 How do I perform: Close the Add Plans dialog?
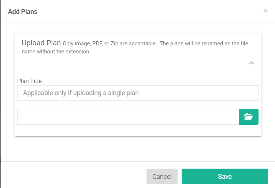click(x=265, y=11)
